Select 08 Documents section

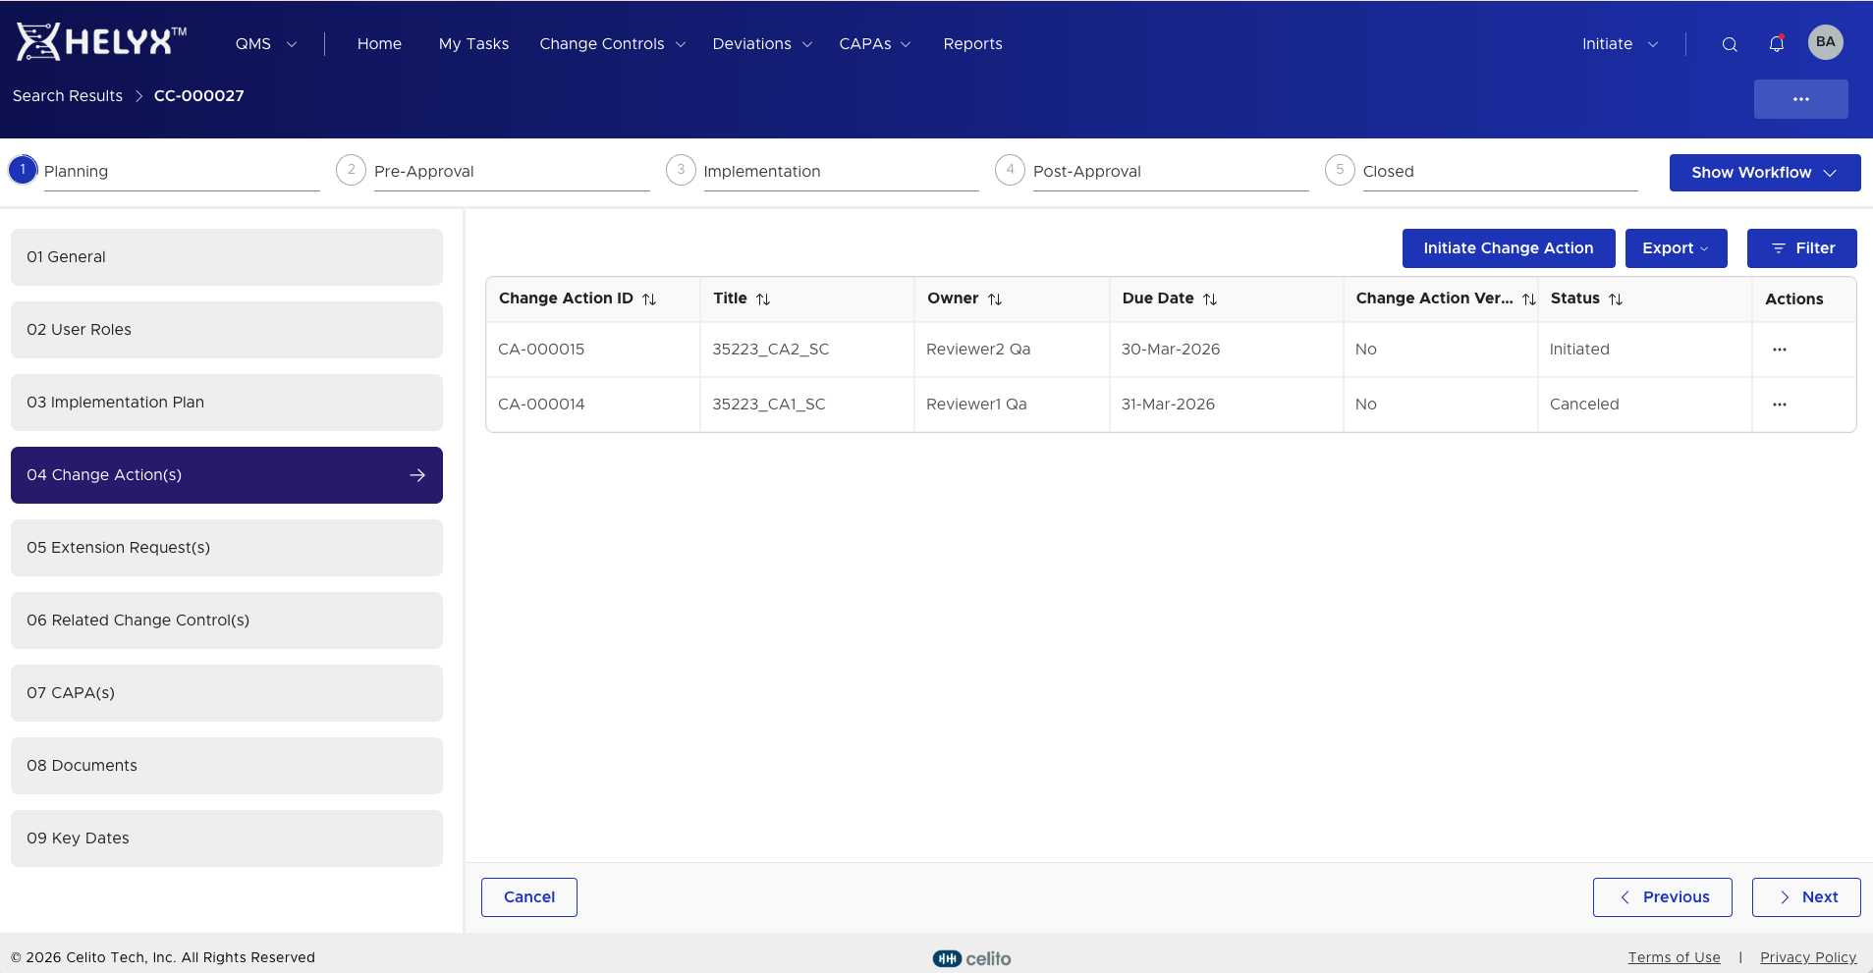click(x=227, y=766)
